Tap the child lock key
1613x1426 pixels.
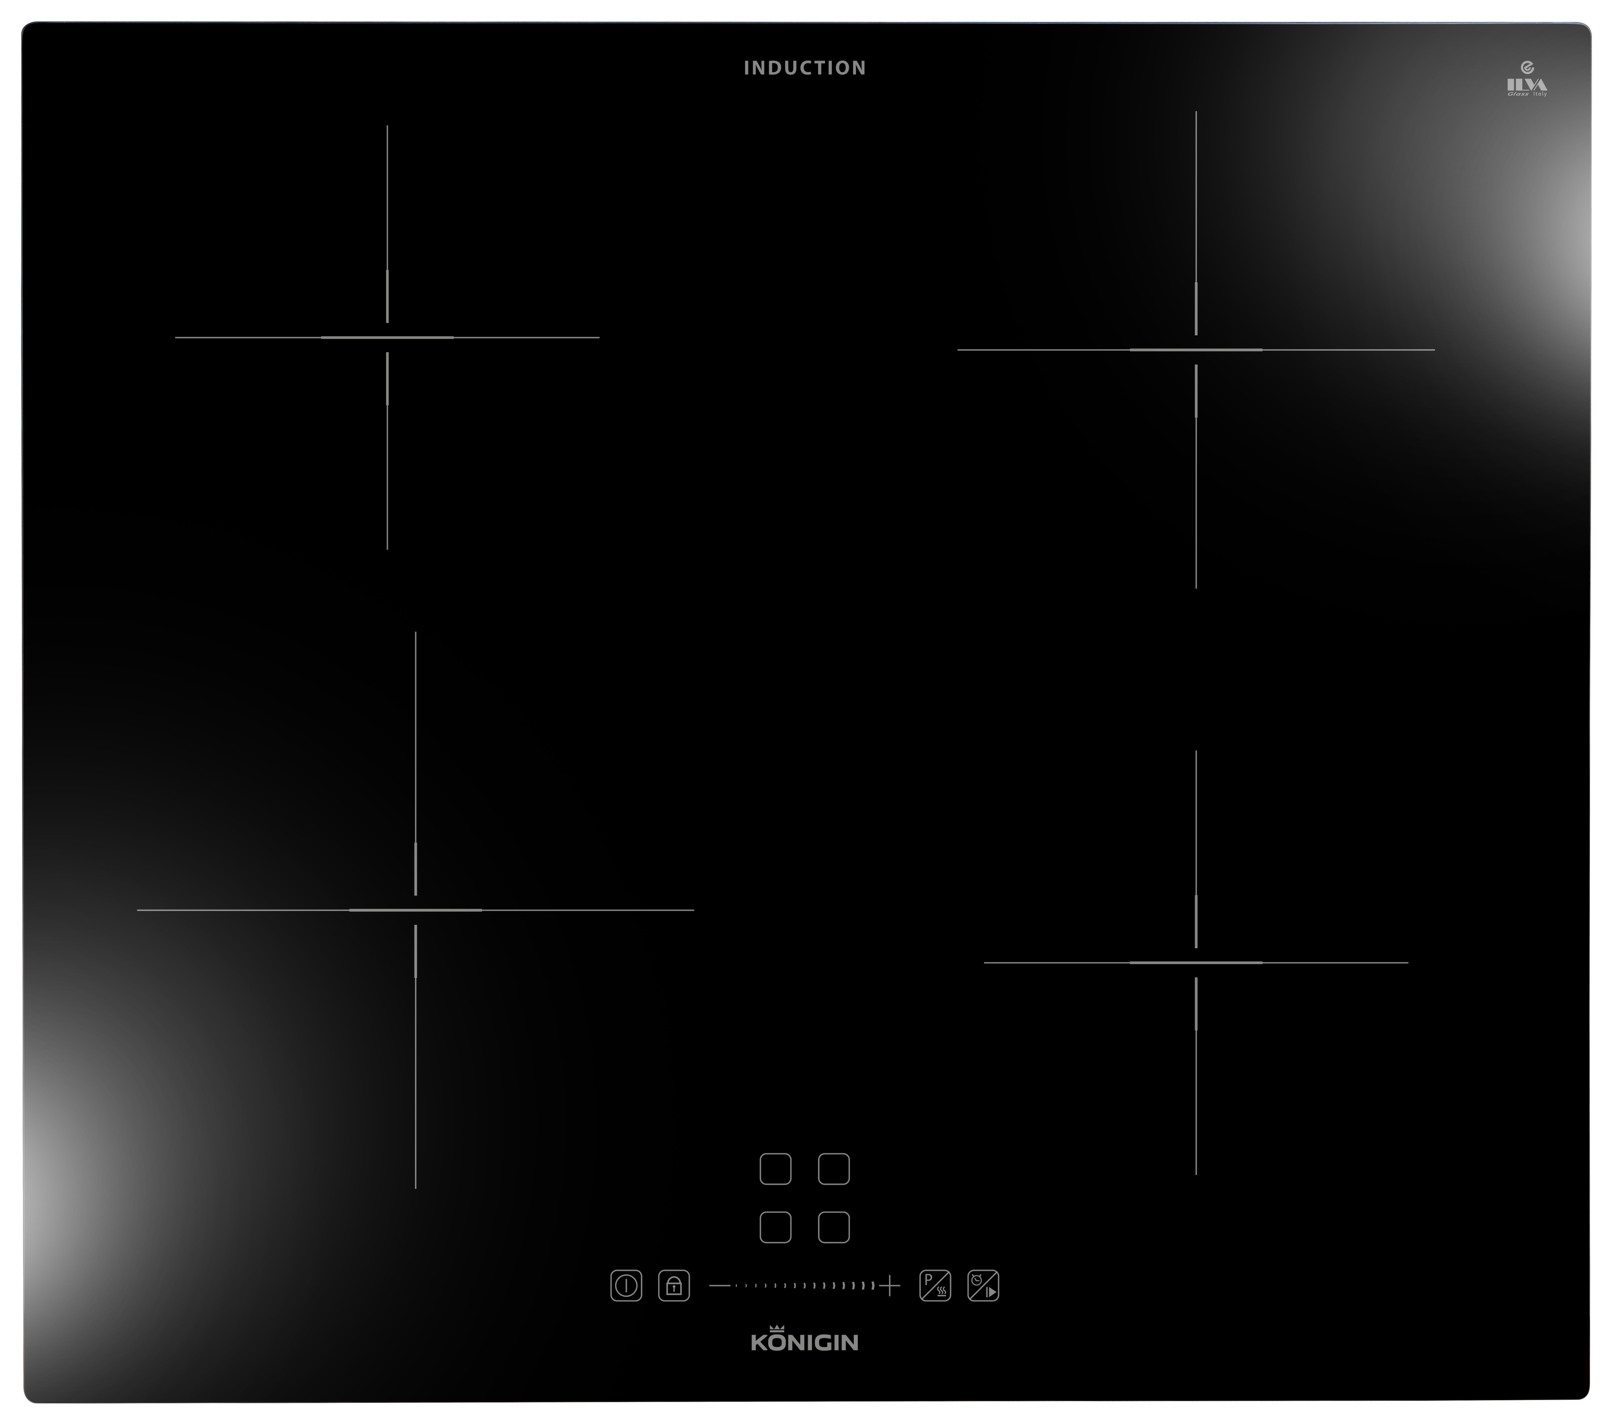tap(674, 1286)
